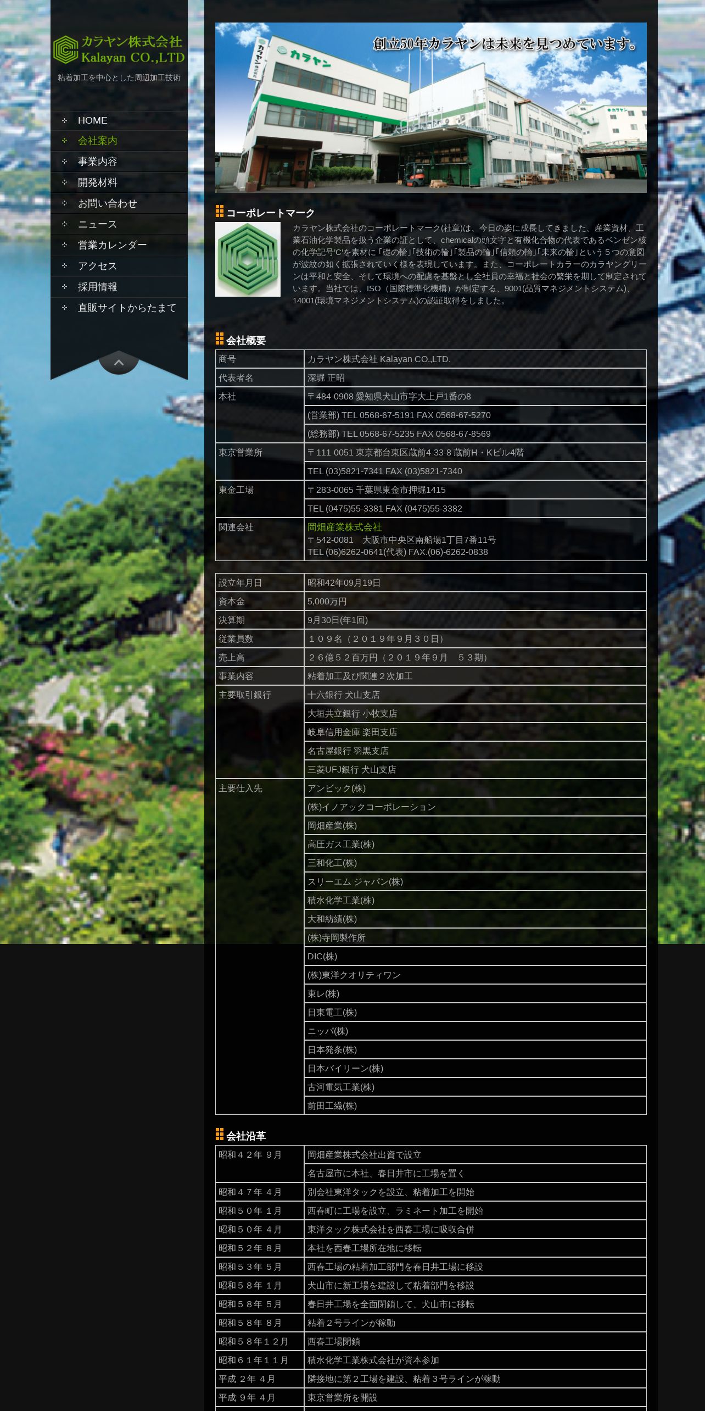This screenshot has width=705, height=1411.
Task: Click the orange grid icon beside コーポレートマーク
Action: (220, 211)
